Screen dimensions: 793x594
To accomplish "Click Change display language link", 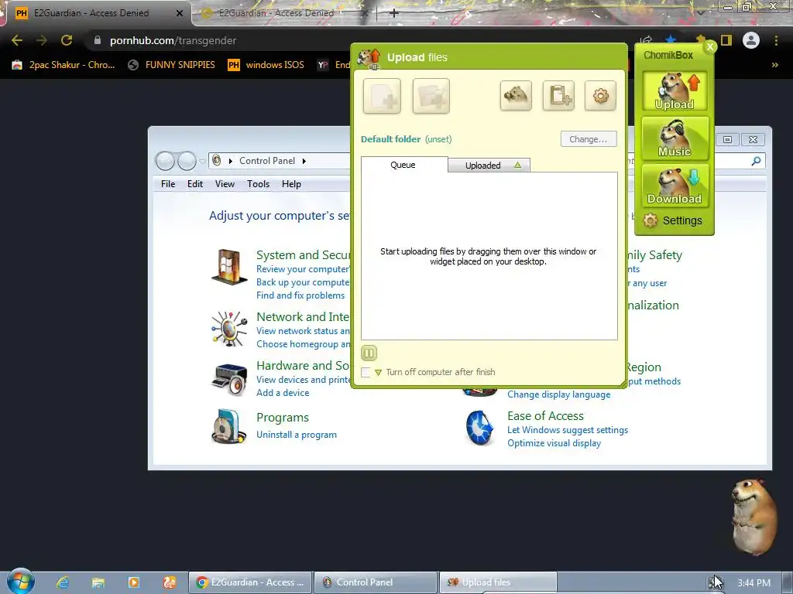I will tap(558, 395).
